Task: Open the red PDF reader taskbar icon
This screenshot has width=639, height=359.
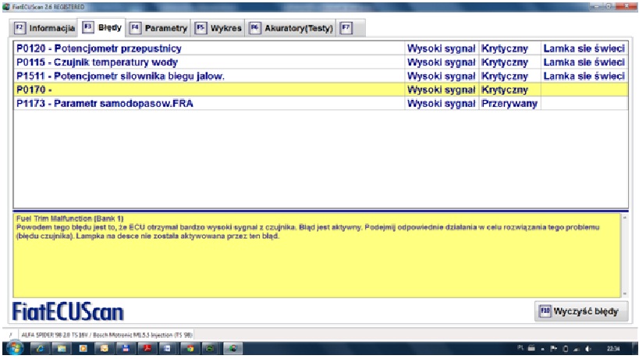Action: point(147,348)
